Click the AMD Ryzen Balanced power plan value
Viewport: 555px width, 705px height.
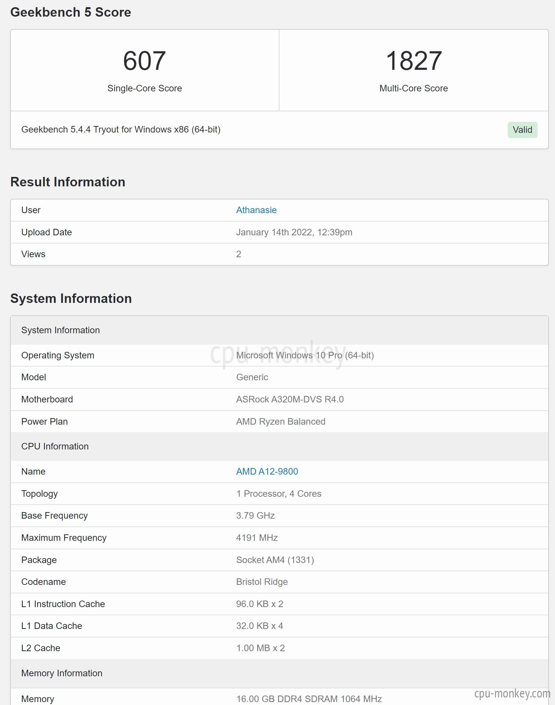pos(281,421)
